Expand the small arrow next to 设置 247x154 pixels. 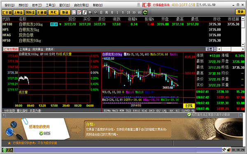coord(215,49)
